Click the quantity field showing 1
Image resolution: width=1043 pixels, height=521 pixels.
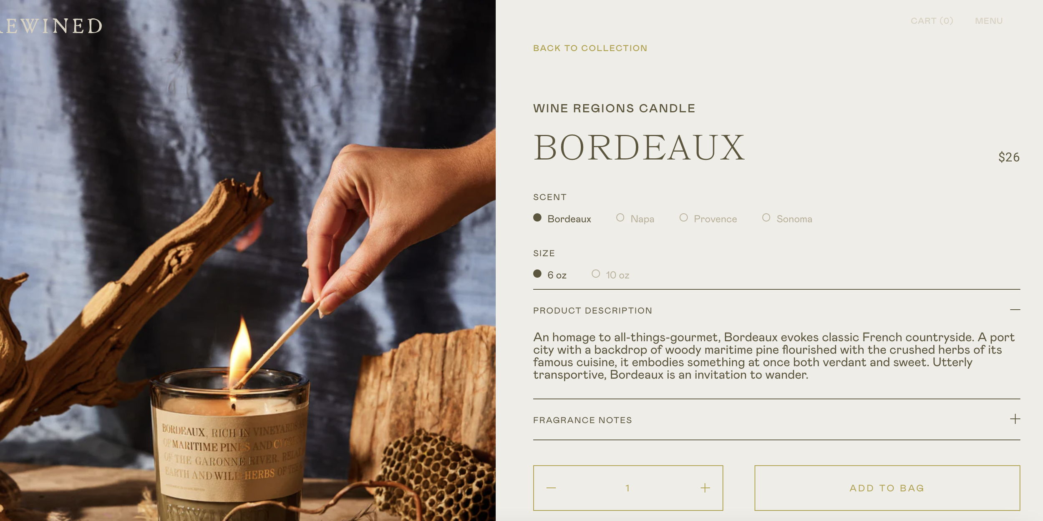click(x=627, y=488)
